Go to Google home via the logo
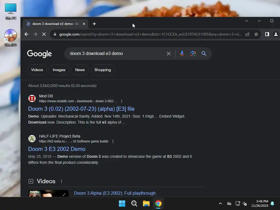280x210 pixels. tap(39, 54)
